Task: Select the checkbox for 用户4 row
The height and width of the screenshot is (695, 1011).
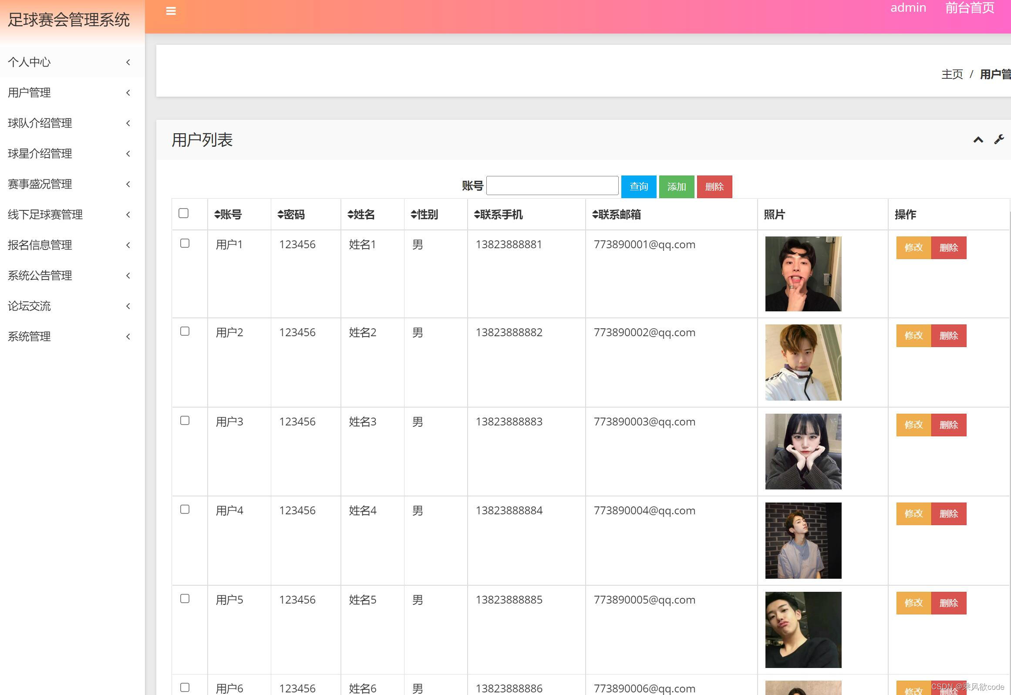Action: 184,509
